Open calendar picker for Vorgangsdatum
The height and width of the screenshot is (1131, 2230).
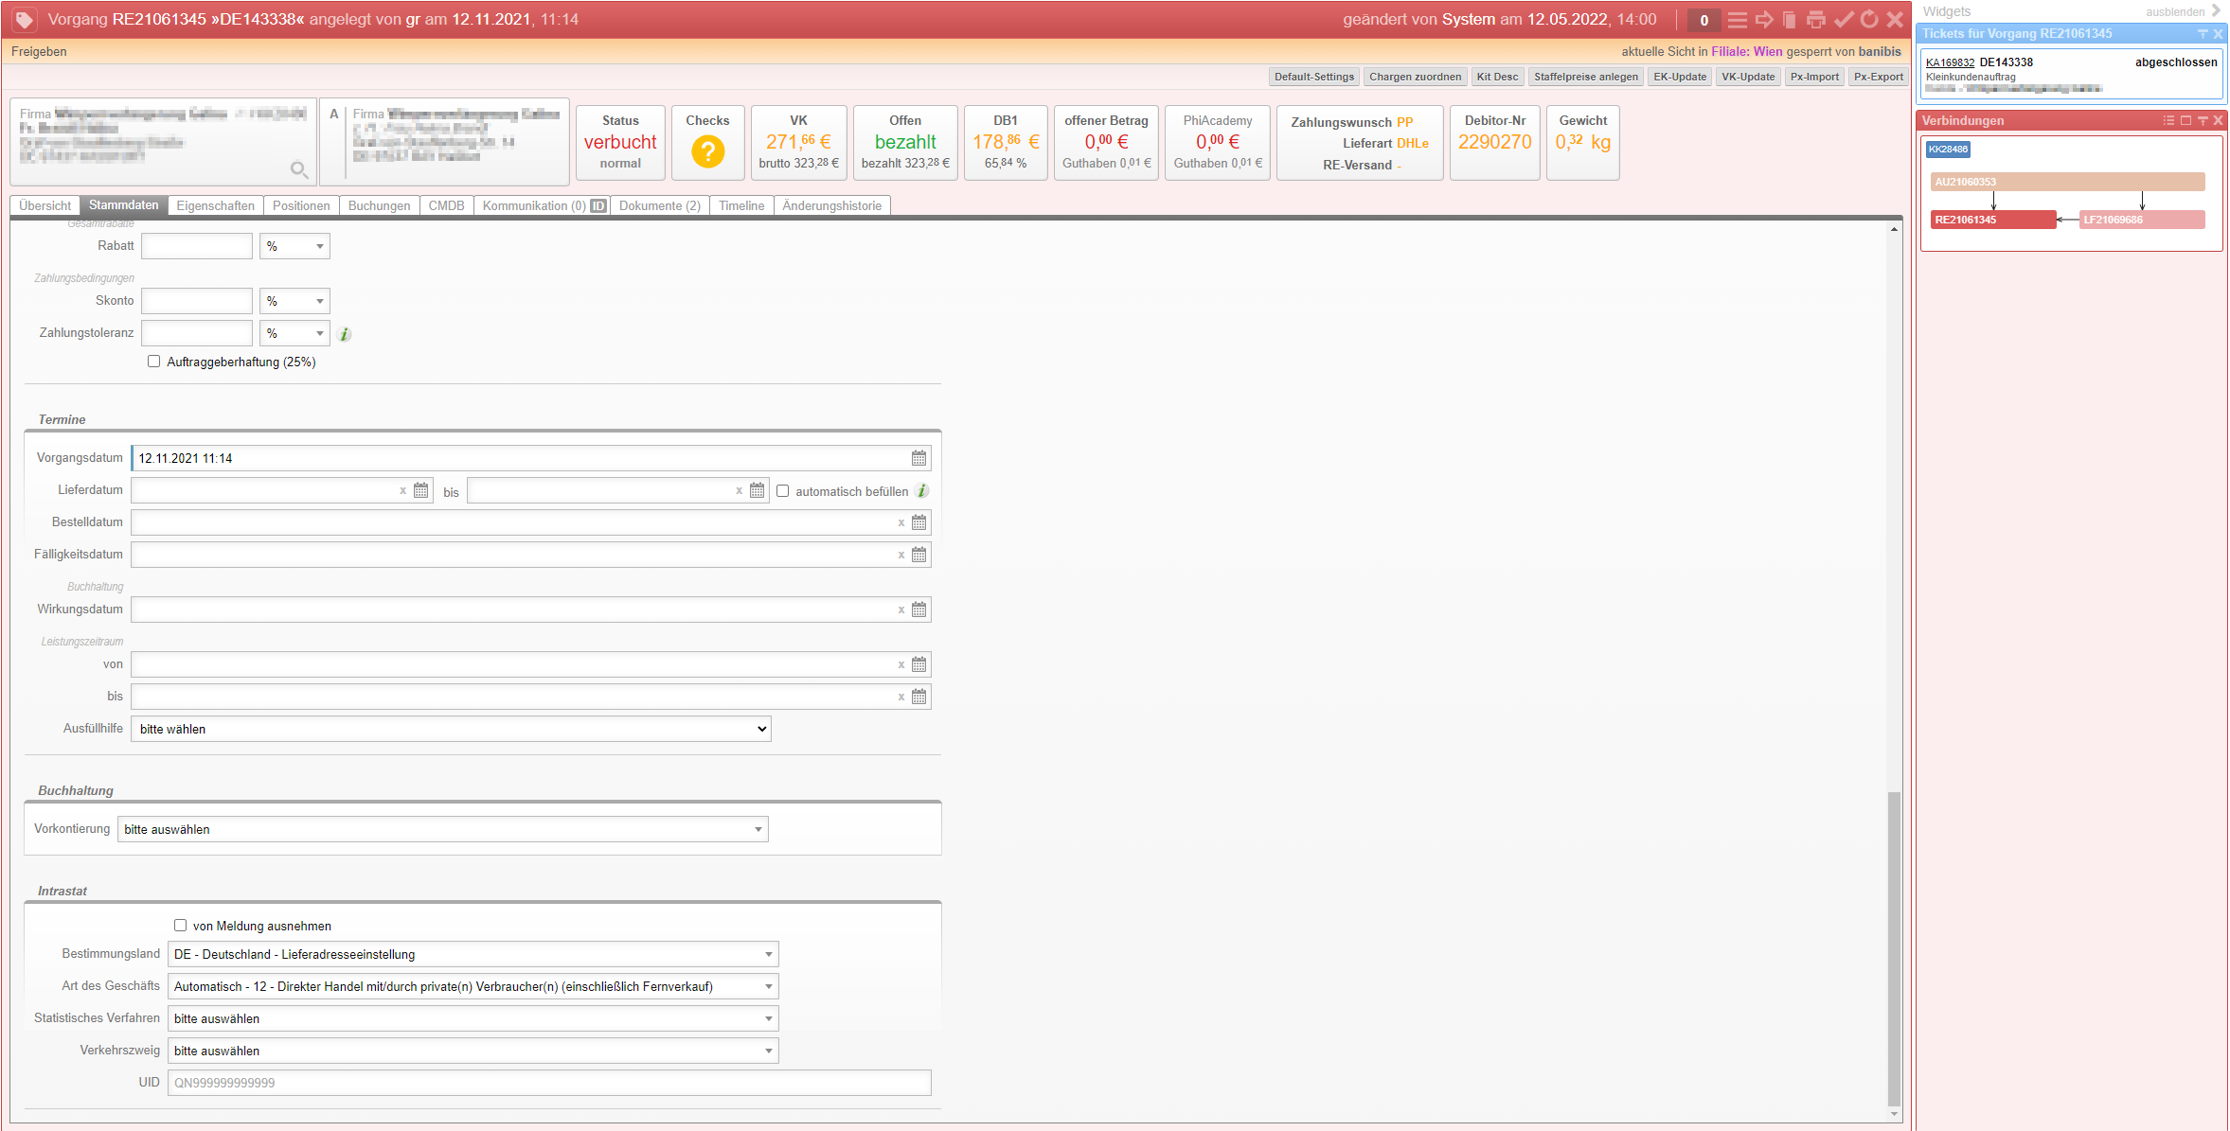pos(919,458)
